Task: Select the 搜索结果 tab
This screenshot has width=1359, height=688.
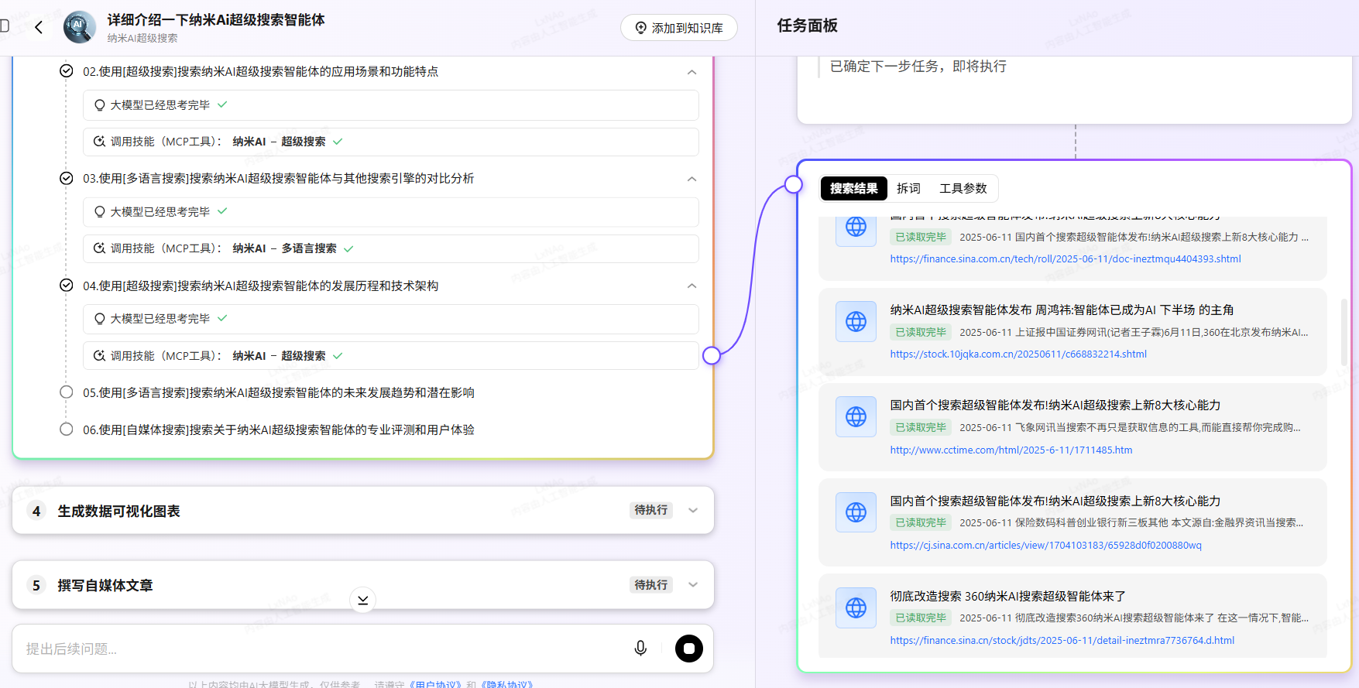Action: [x=854, y=188]
